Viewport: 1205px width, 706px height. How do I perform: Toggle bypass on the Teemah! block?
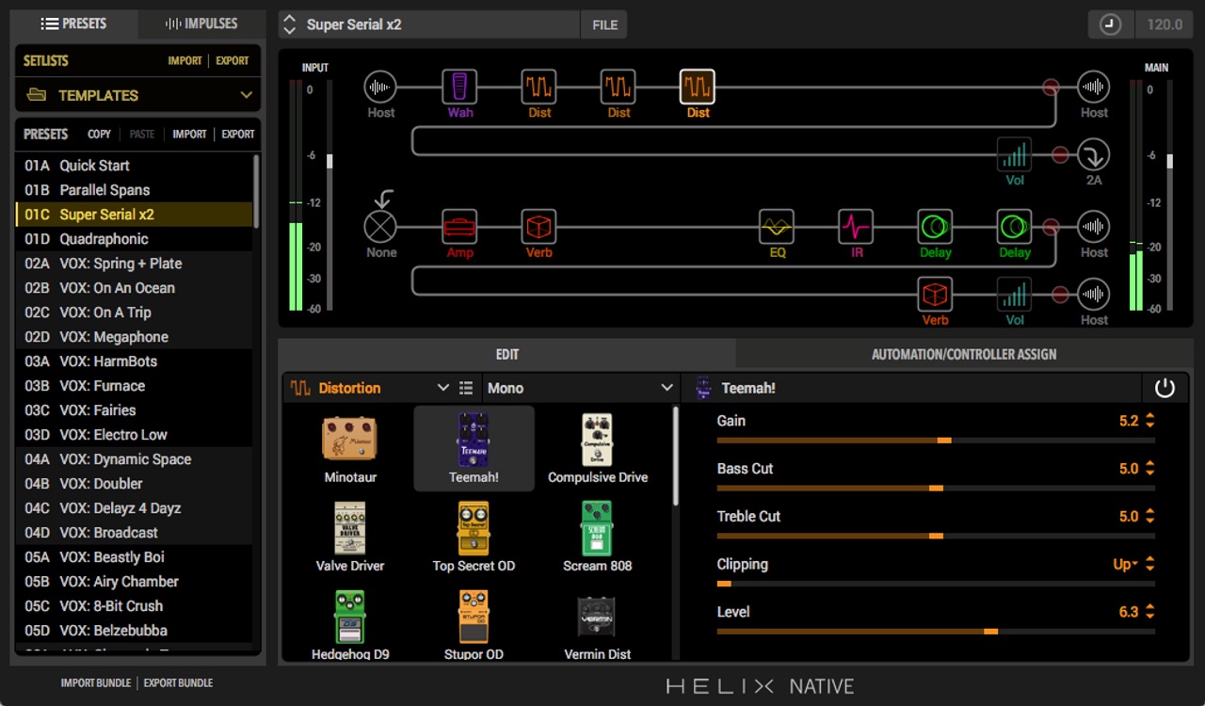tap(1165, 387)
